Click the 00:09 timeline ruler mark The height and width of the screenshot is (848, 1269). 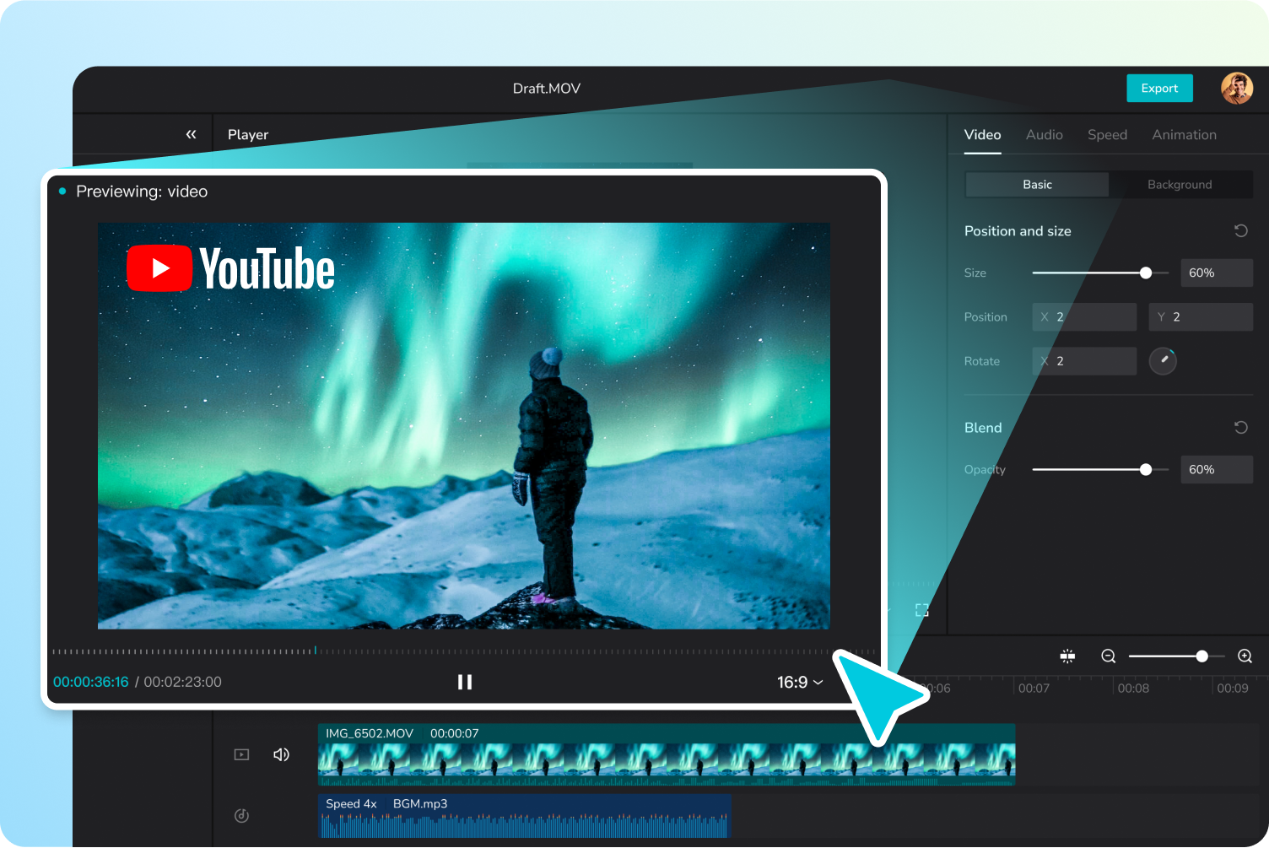point(1232,689)
